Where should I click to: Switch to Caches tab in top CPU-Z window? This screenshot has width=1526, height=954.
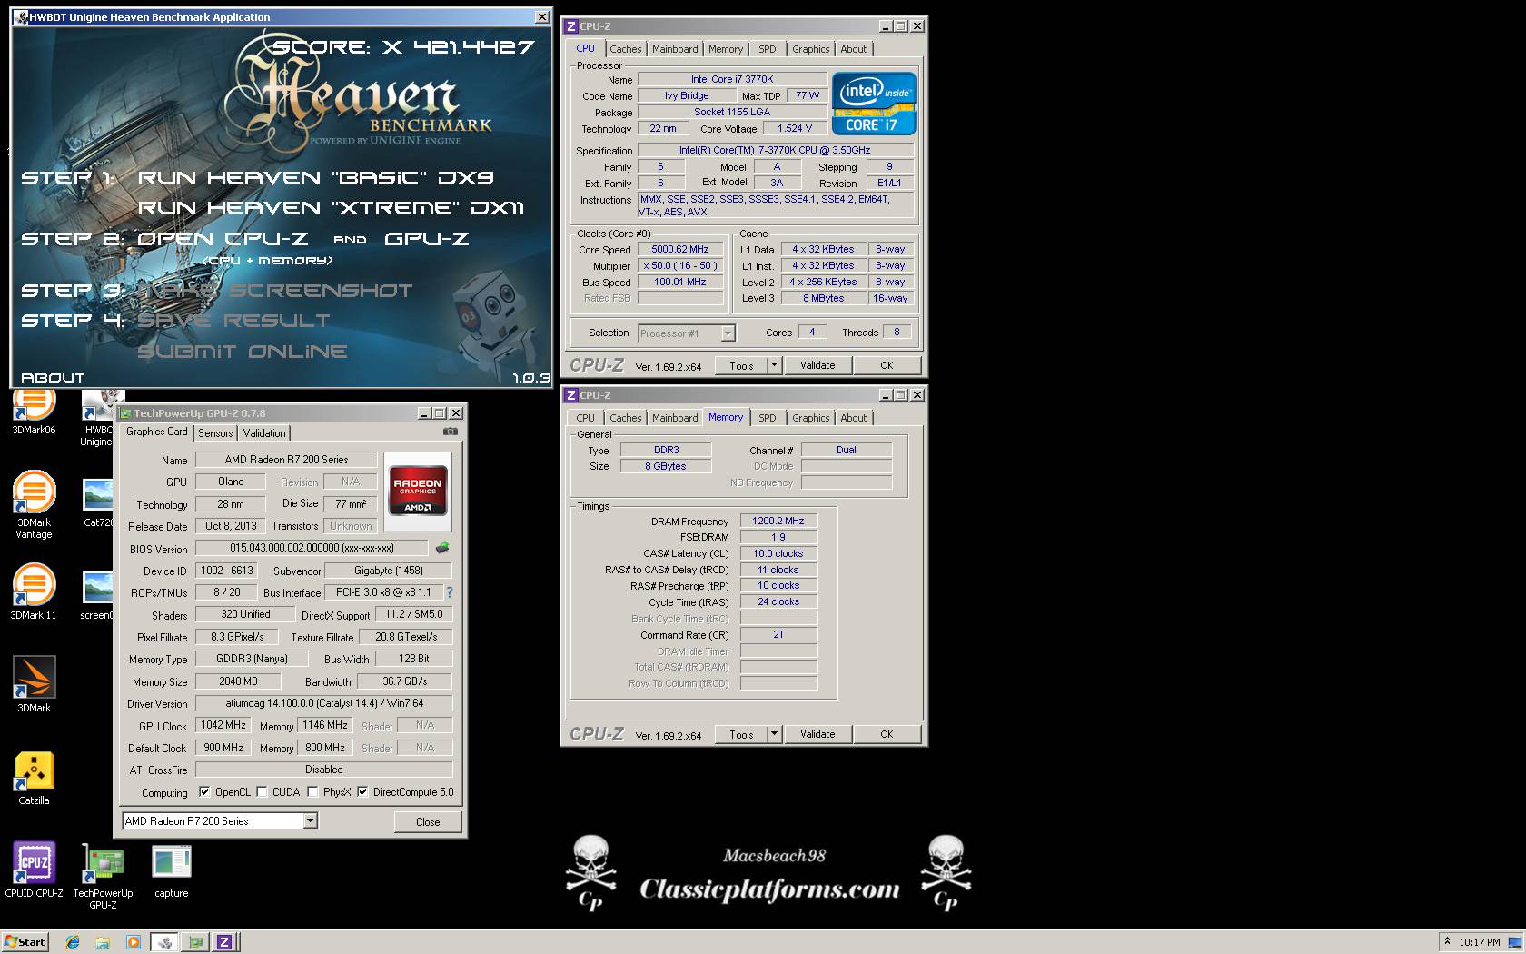(x=625, y=49)
